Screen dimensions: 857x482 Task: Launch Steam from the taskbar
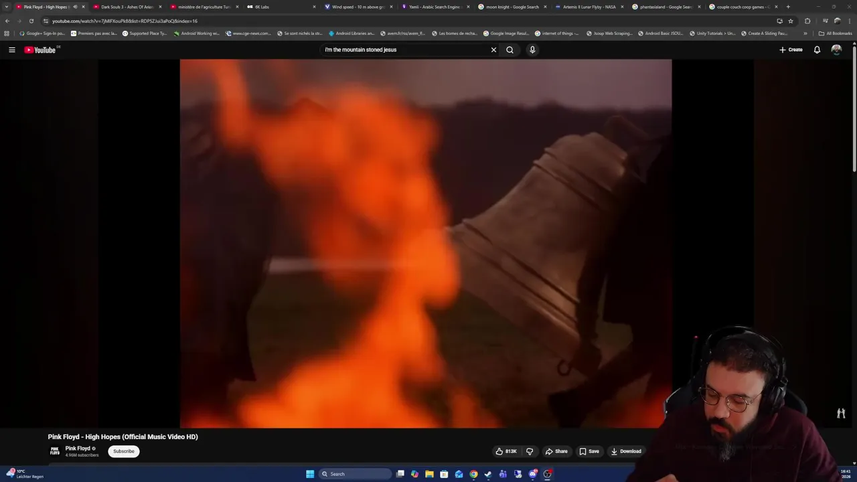(x=488, y=474)
